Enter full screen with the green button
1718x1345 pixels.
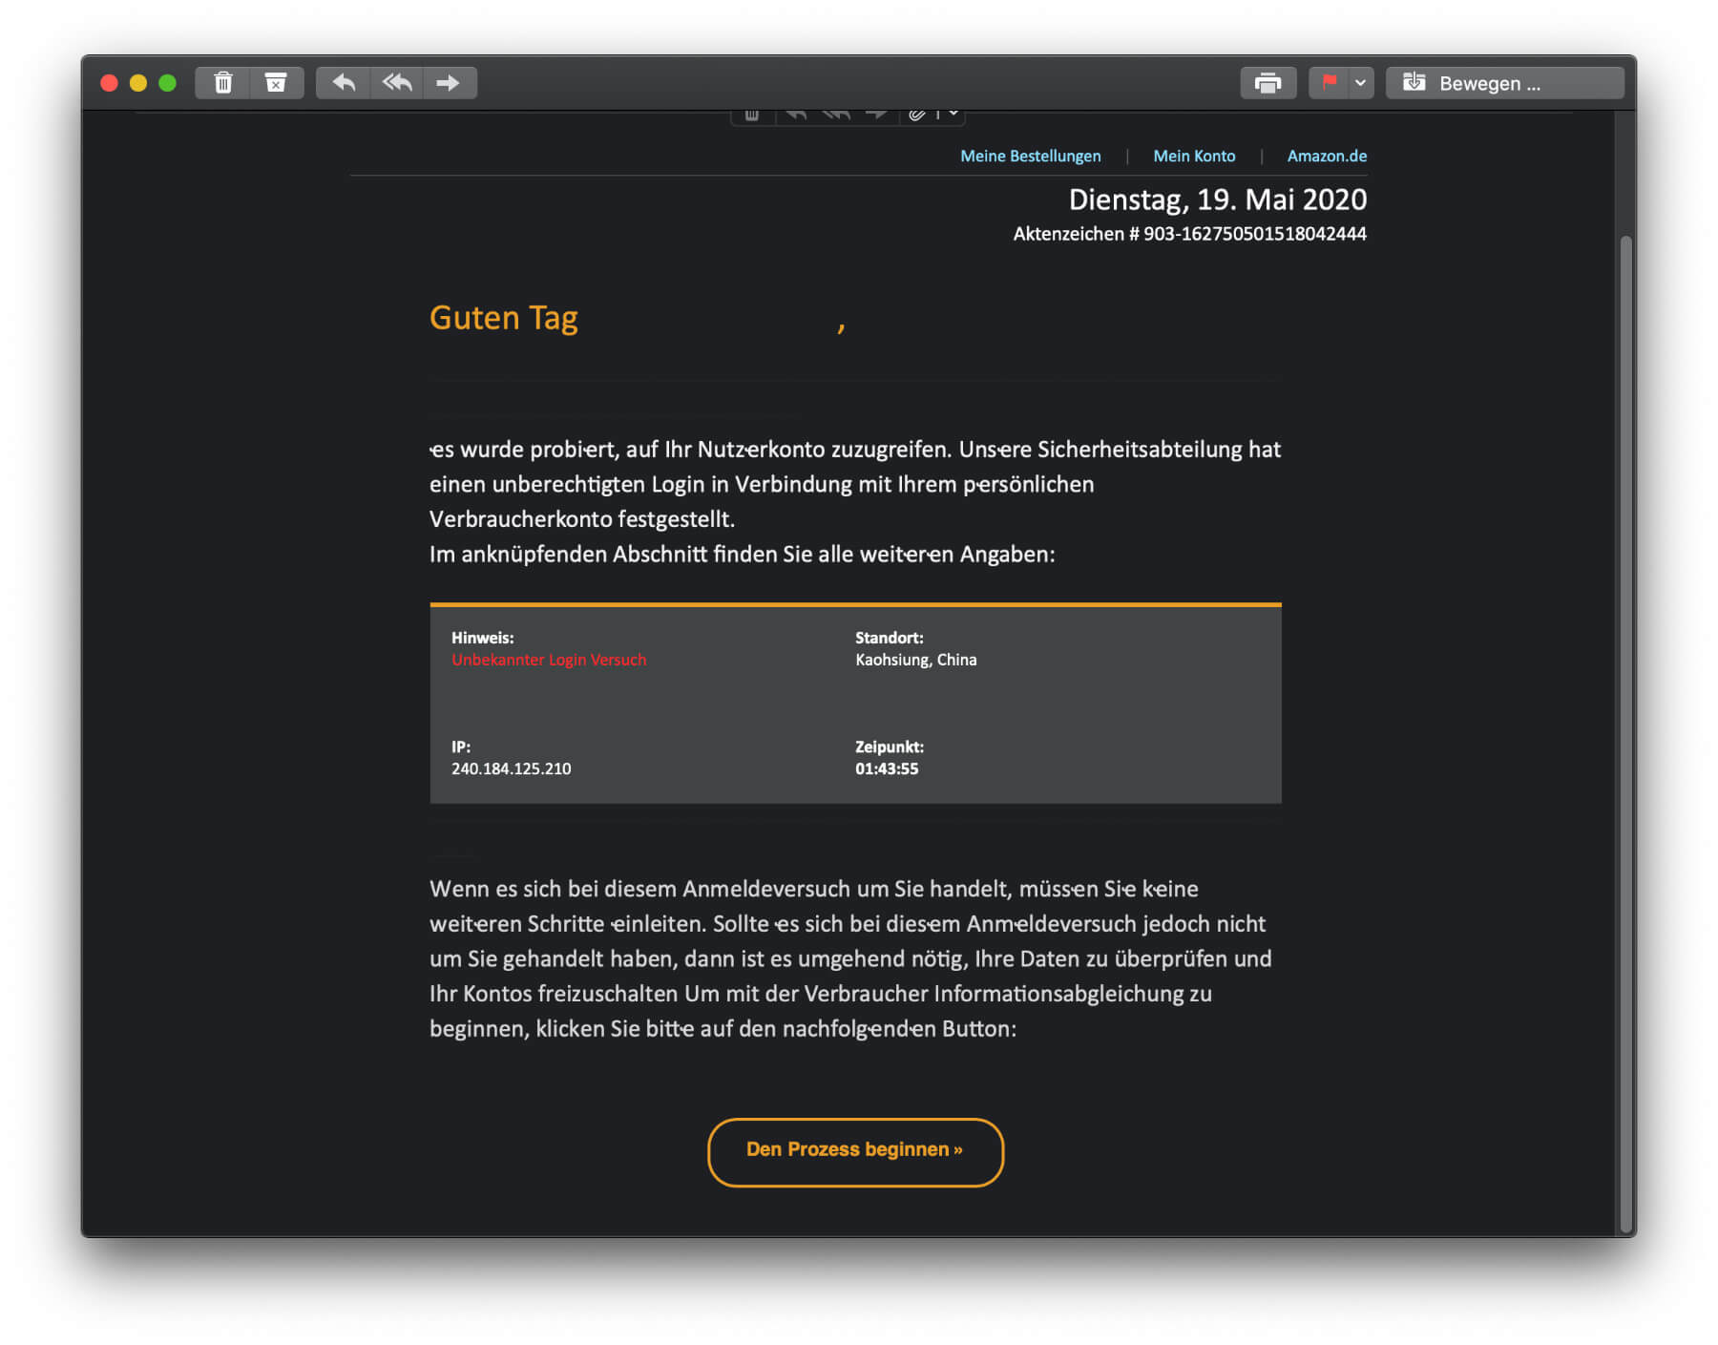[x=168, y=83]
